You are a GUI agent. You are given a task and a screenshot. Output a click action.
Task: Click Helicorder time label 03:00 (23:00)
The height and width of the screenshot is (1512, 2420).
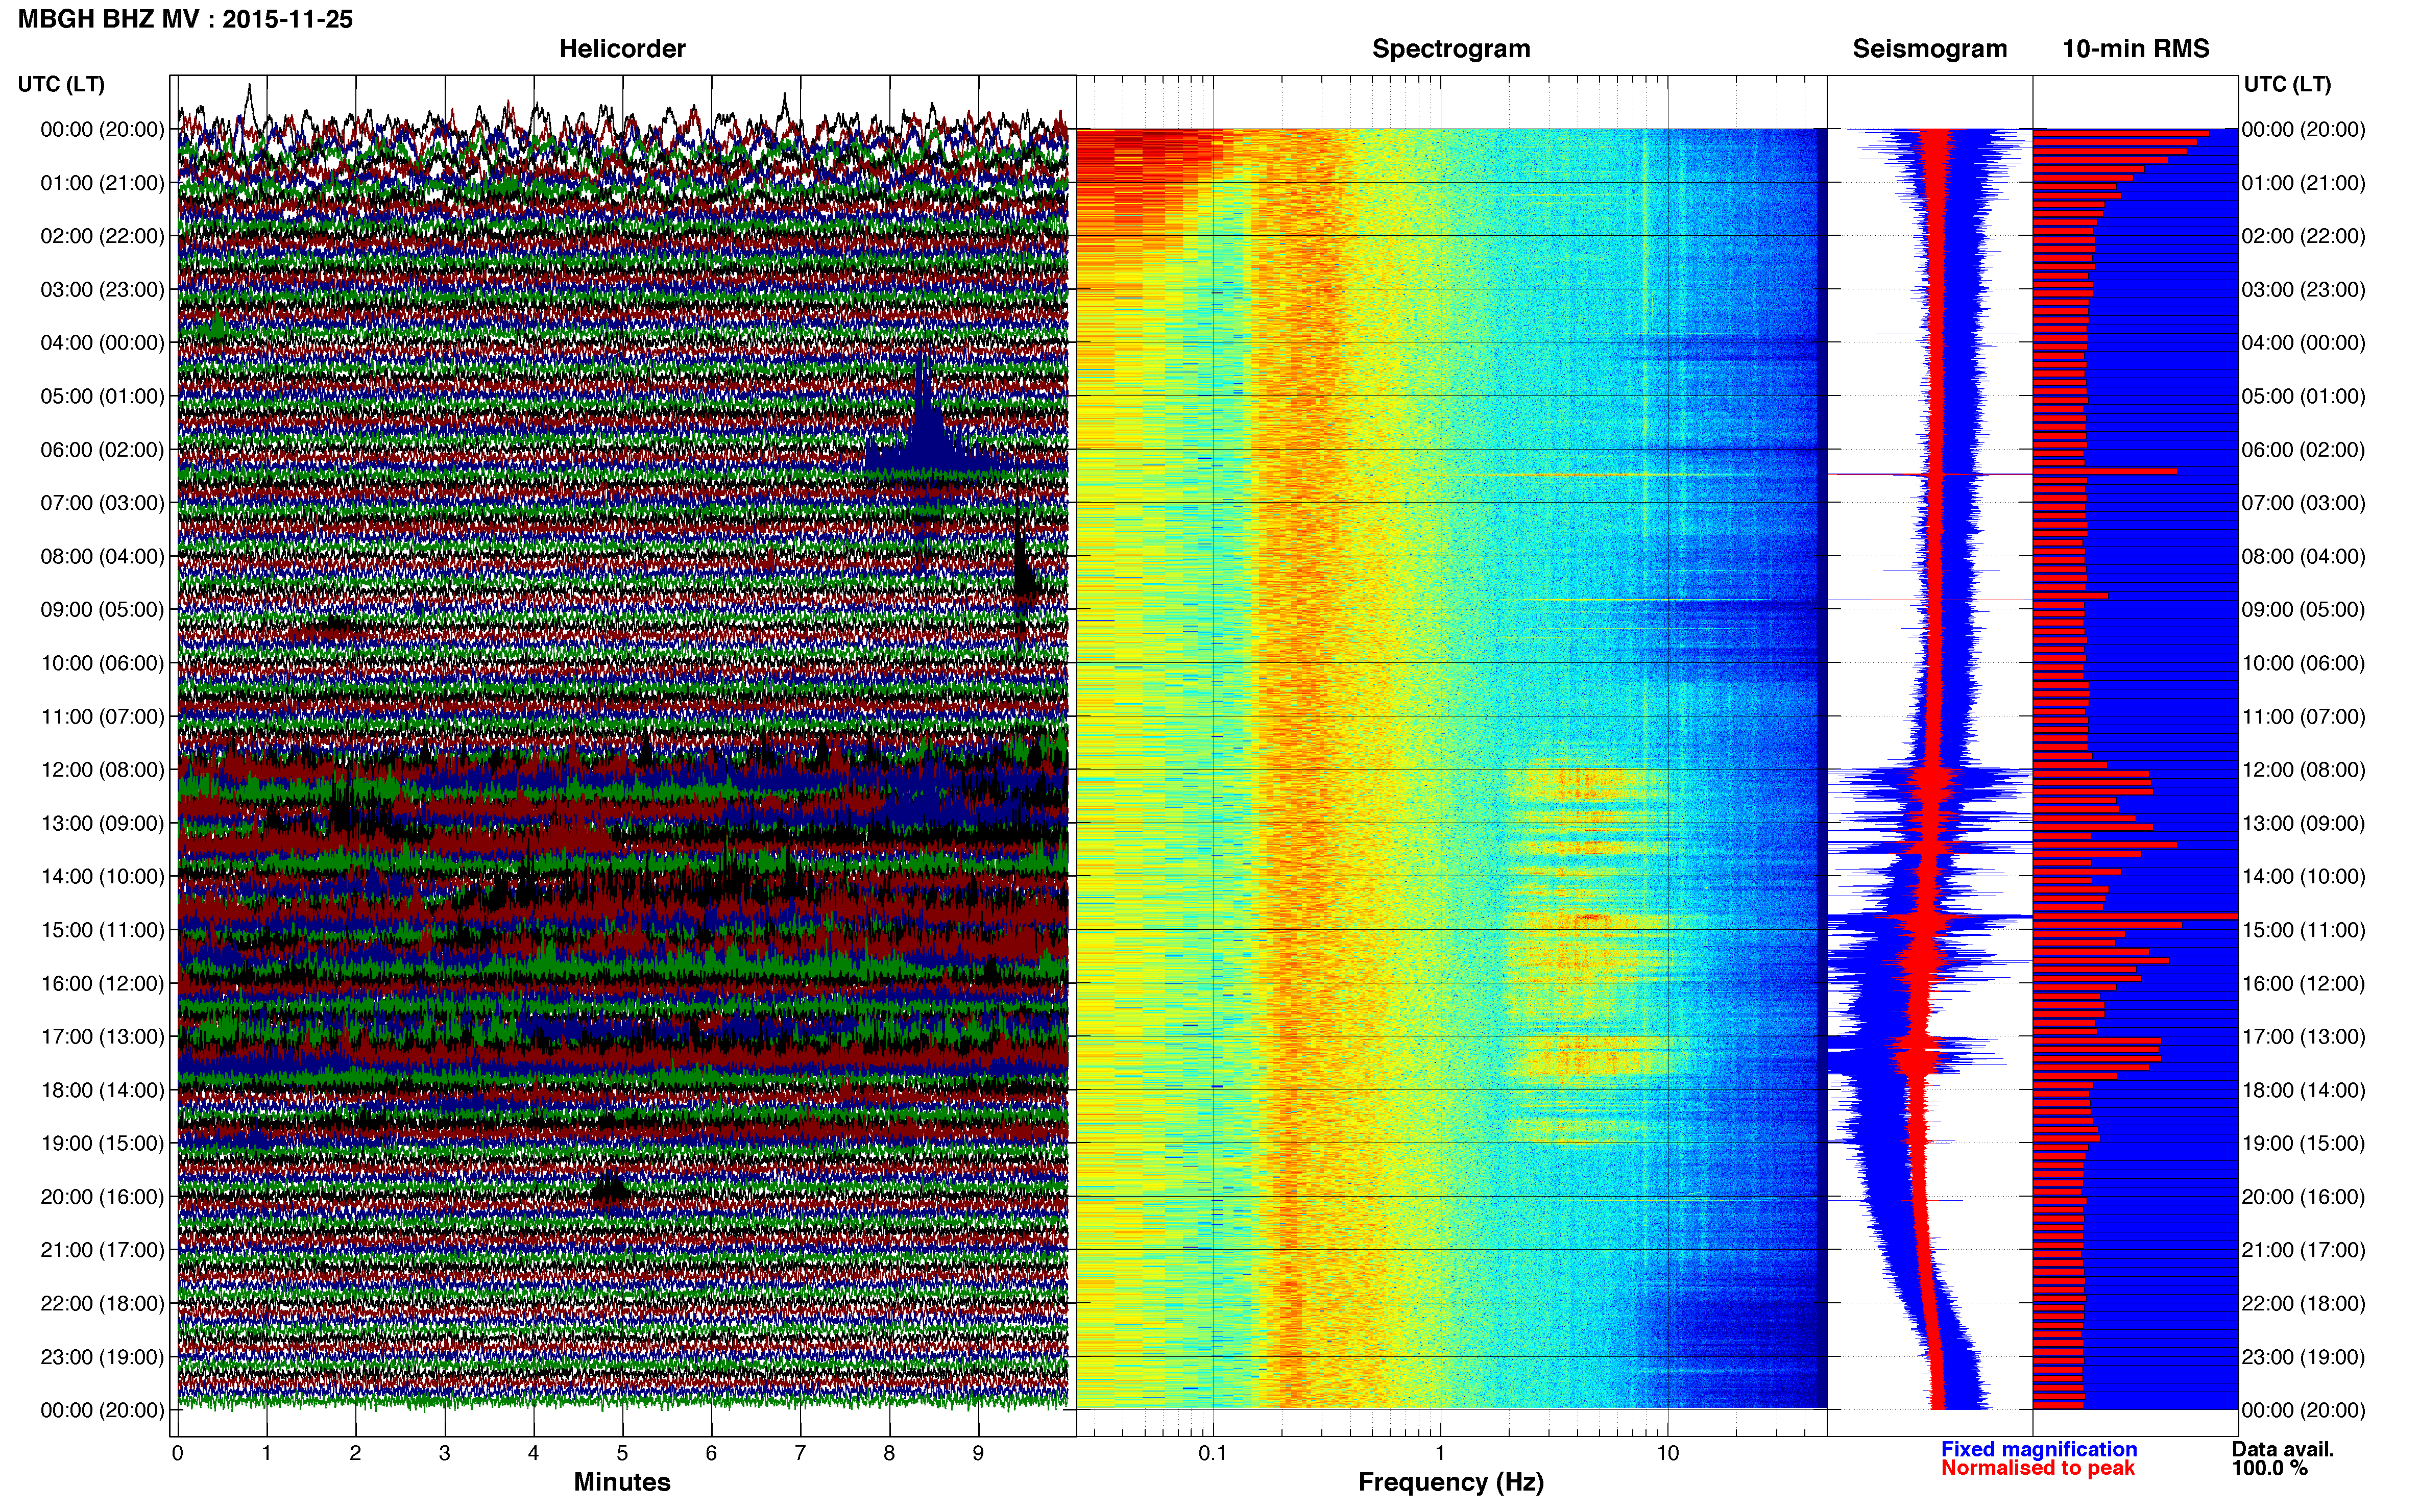point(102,290)
